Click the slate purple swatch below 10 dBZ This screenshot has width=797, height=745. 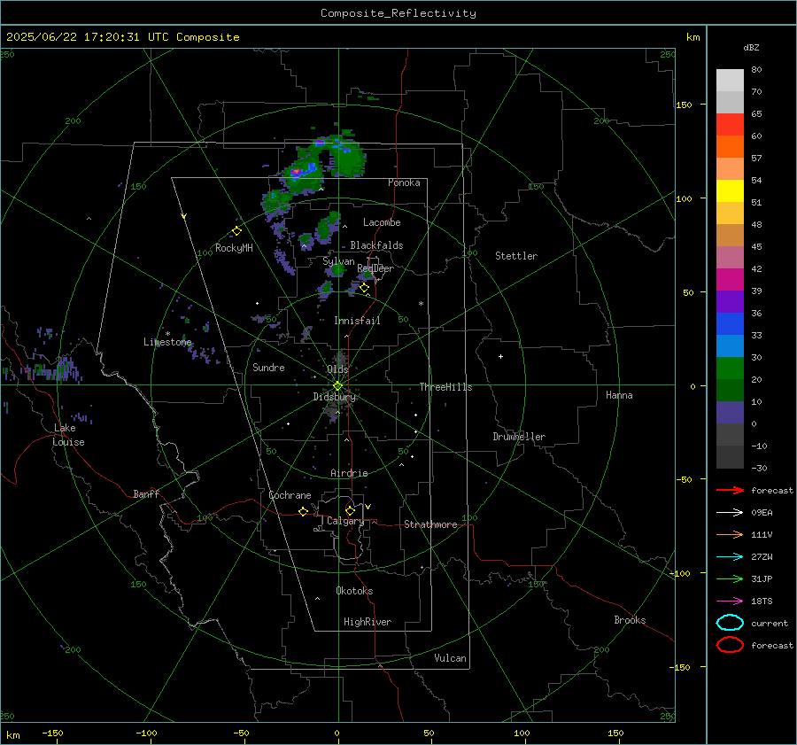coord(730,413)
